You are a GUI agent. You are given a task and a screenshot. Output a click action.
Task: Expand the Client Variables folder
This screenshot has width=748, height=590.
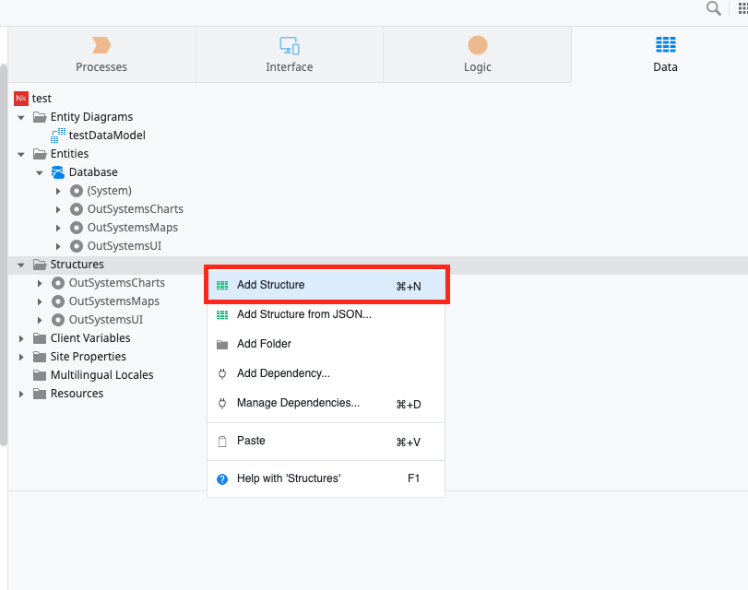pyautogui.click(x=21, y=338)
